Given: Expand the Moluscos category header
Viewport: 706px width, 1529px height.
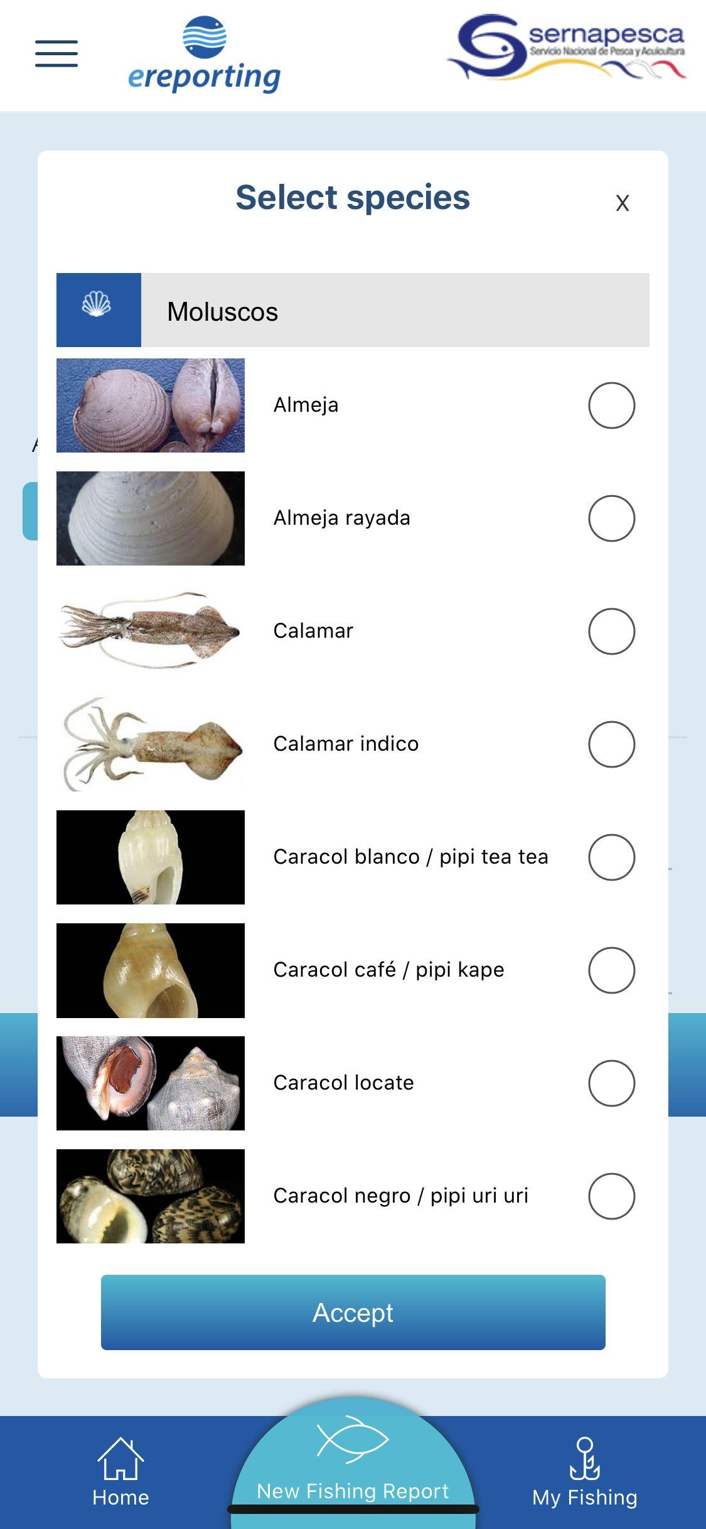Looking at the screenshot, I should 353,310.
